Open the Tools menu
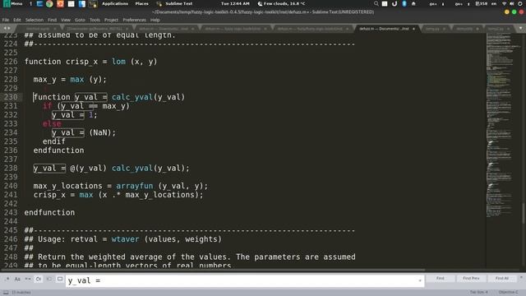Image resolution: width=526 pixels, height=296 pixels. pos(95,20)
